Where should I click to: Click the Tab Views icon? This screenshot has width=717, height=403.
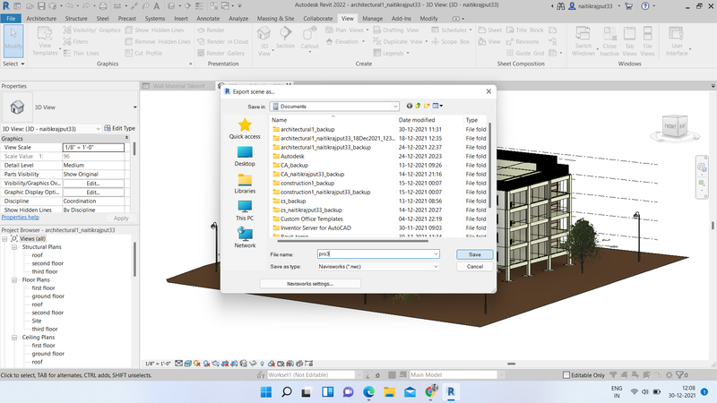coord(630,40)
